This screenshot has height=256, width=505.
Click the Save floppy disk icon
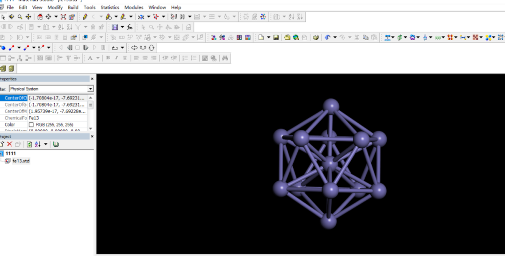276,38
